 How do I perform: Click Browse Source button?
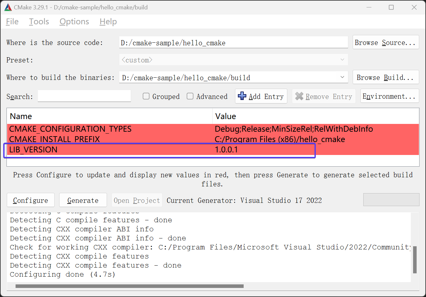[385, 42]
